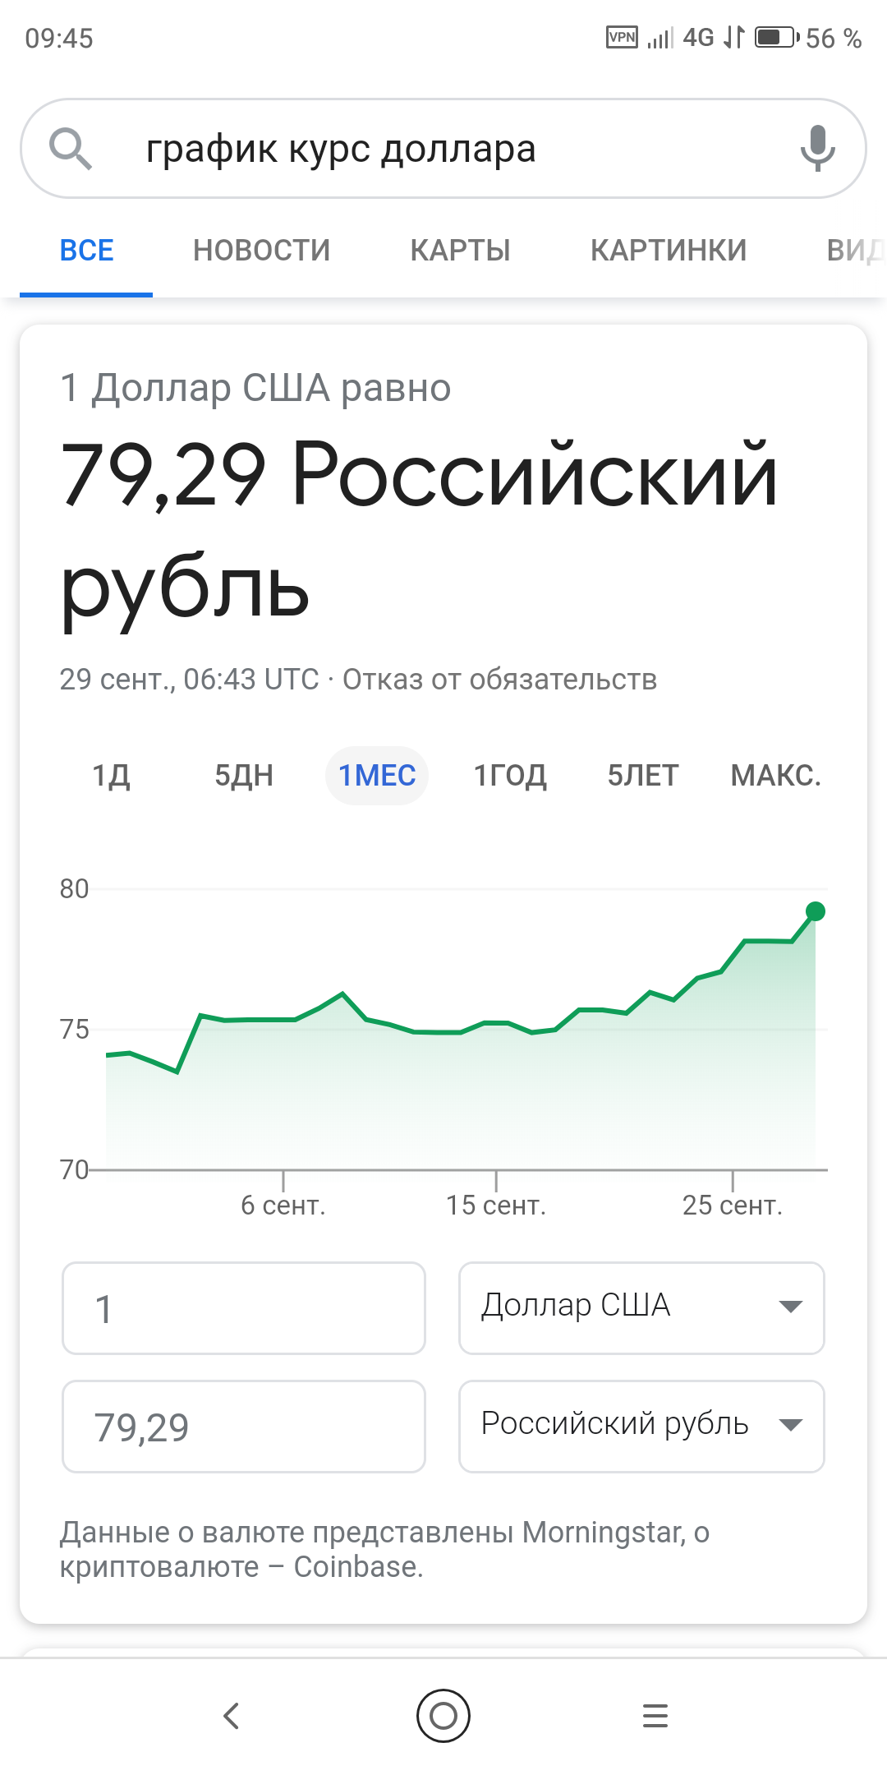
Task: Focus the dollar amount input field
Action: [244, 1308]
